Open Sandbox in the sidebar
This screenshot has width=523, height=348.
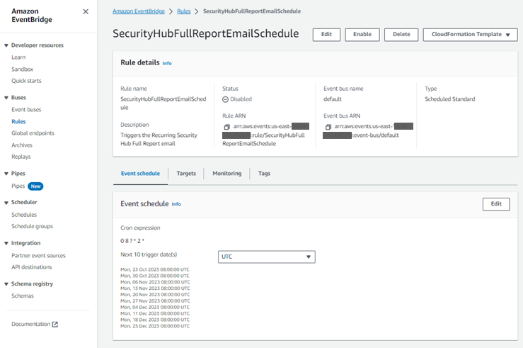click(23, 69)
